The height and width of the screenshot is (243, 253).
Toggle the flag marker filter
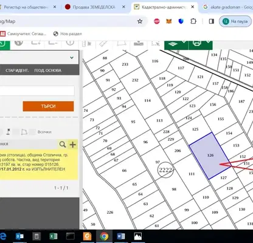click(x=9, y=132)
